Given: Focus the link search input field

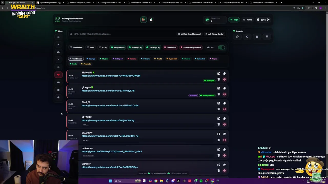Looking at the screenshot, I should [122, 34].
